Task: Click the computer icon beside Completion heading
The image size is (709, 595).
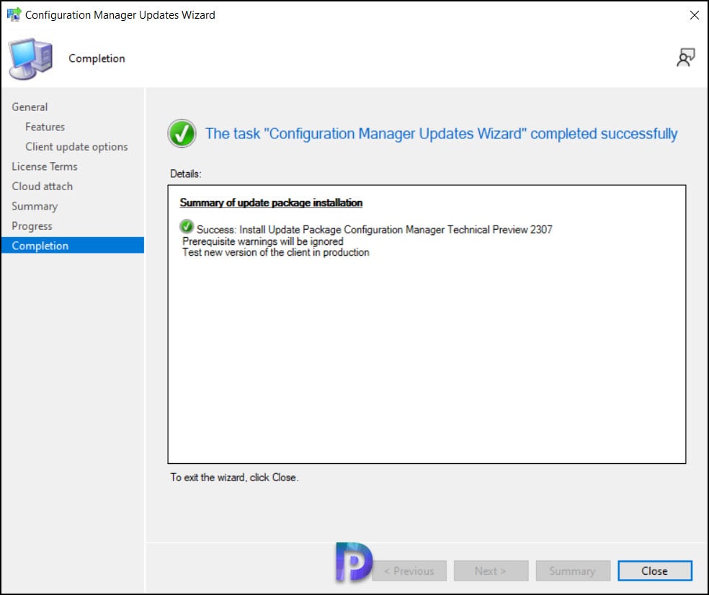Action: click(x=30, y=59)
